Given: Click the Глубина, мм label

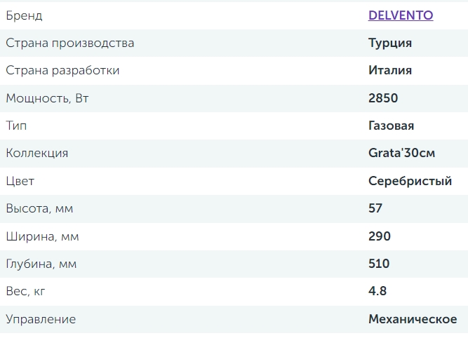Looking at the screenshot, I should pyautogui.click(x=41, y=264).
